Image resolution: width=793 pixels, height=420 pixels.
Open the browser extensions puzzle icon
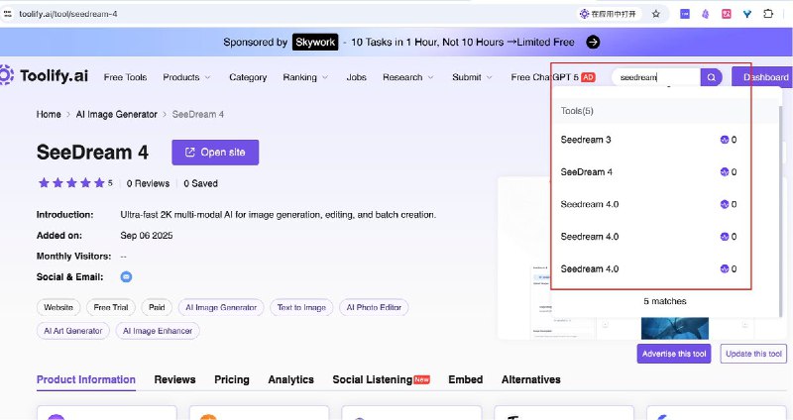coord(768,14)
